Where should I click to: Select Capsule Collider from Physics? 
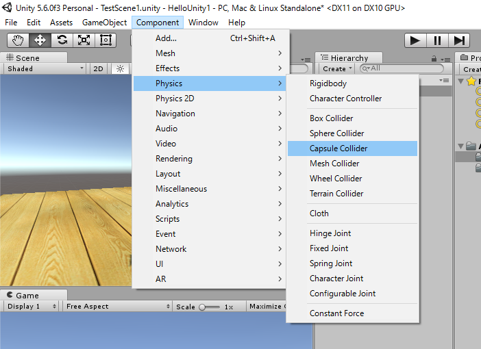[352, 148]
